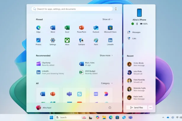Viewport: 182px width, 121px height.
Task: Open Edge from the taskbar
Action: [x=111, y=117]
